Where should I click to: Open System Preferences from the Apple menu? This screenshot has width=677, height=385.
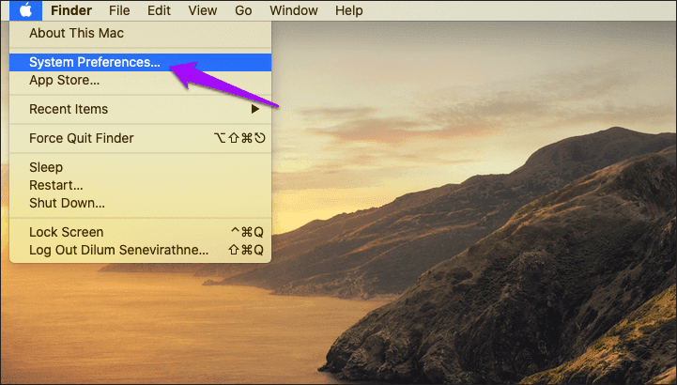[140, 63]
